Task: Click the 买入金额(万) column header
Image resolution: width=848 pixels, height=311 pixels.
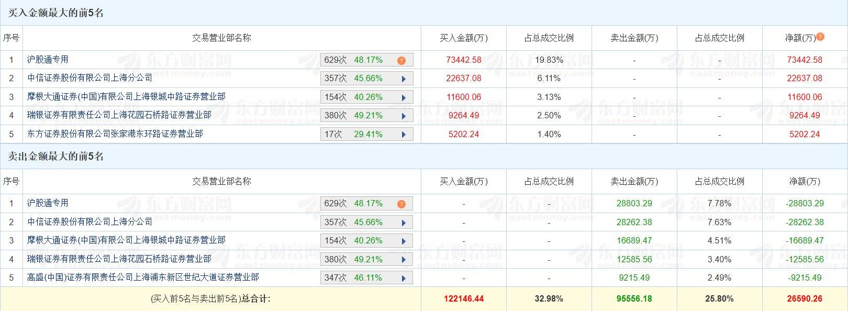Action: (x=463, y=38)
